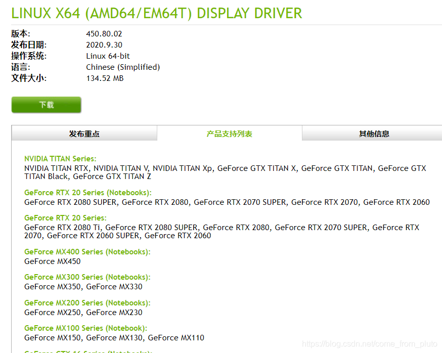
Task: Click the GeForce MX350, GeForce MX330 line
Action: pos(83,287)
